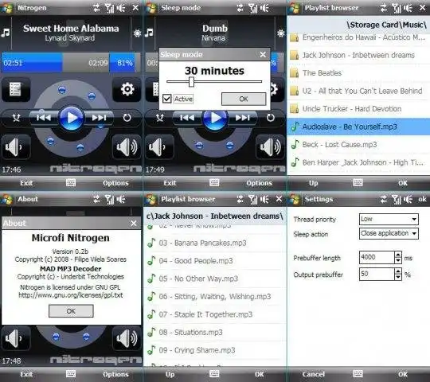The image size is (430, 382).
Task: Adjust the 30 minutes sleep slider
Action: pos(191,82)
